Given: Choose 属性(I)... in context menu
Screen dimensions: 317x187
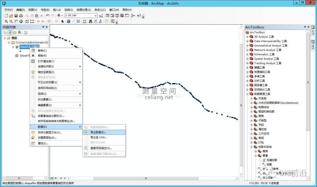Looking at the screenshot, I should pyautogui.click(x=56, y=143).
